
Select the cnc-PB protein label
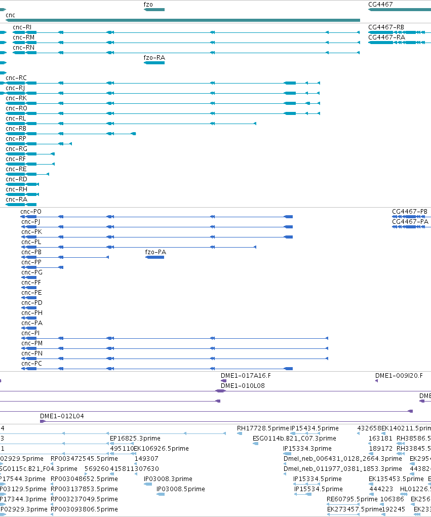click(x=31, y=252)
